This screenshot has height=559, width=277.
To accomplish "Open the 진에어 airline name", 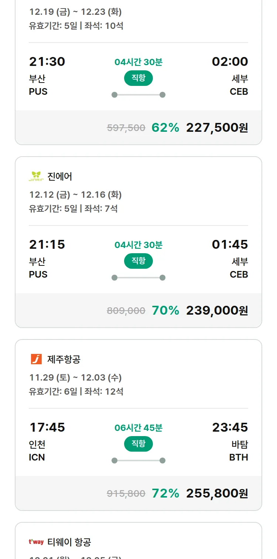I will point(60,177).
